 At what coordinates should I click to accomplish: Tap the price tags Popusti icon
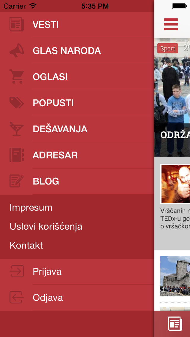(17, 103)
